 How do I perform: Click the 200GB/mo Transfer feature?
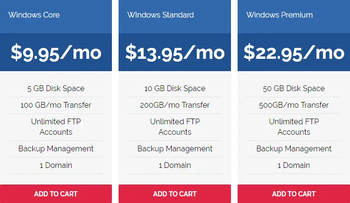(x=175, y=105)
